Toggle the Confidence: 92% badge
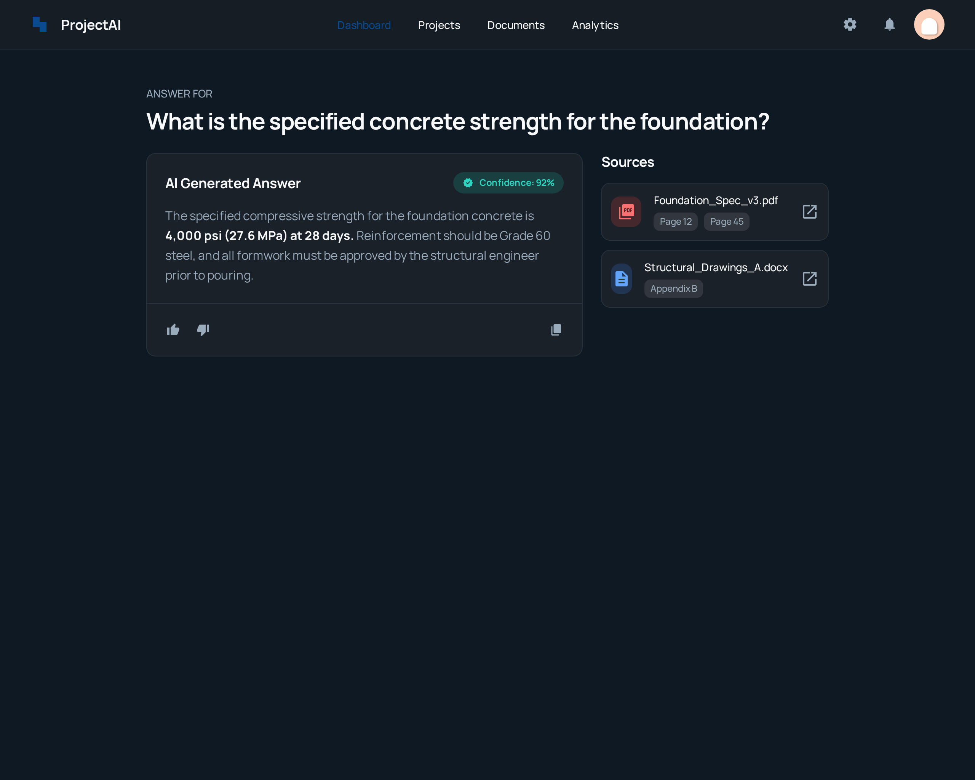Image resolution: width=975 pixels, height=780 pixels. pos(508,183)
